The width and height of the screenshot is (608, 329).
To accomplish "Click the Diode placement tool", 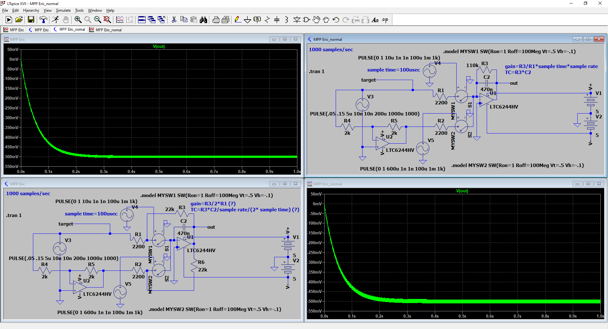I will tap(297, 20).
